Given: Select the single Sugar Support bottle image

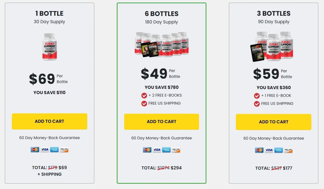Looking at the screenshot, I should (49, 47).
